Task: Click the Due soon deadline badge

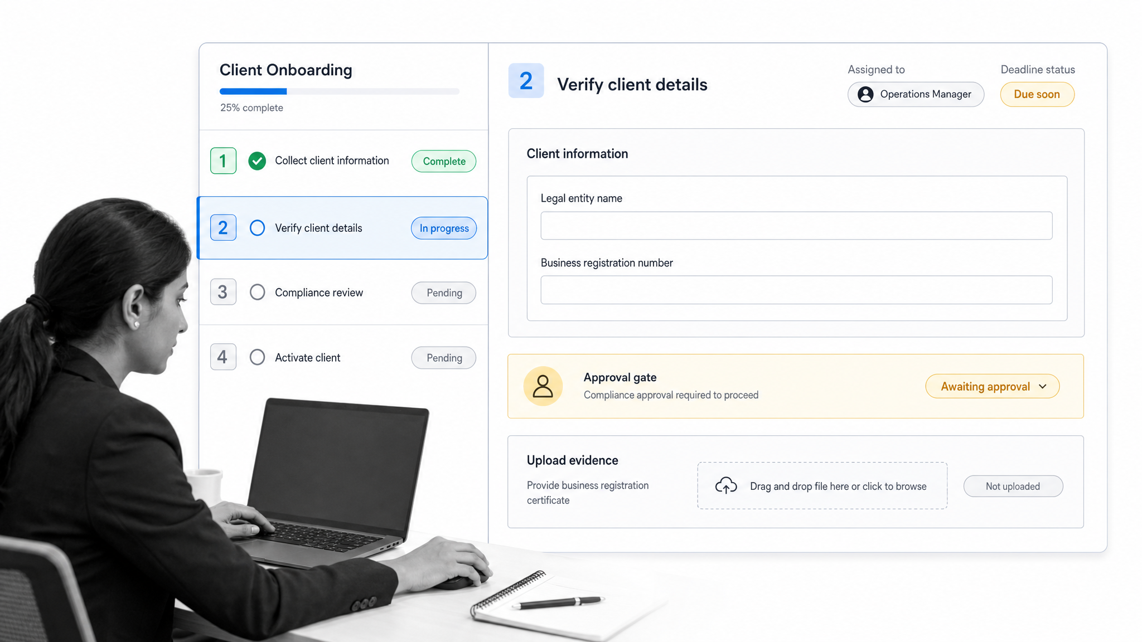Action: pos(1037,95)
